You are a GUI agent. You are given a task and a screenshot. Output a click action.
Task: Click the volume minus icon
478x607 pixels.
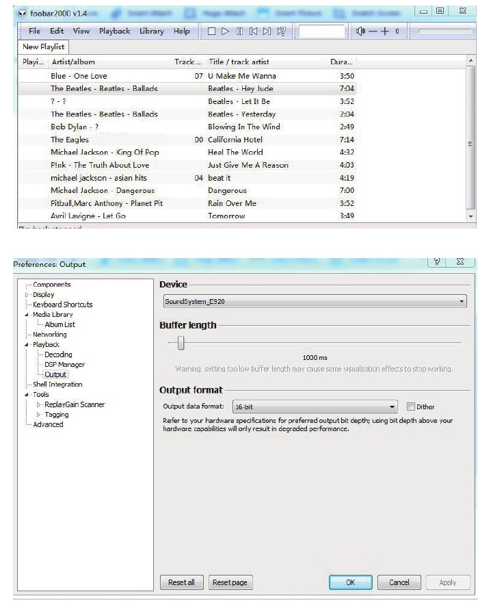point(373,31)
